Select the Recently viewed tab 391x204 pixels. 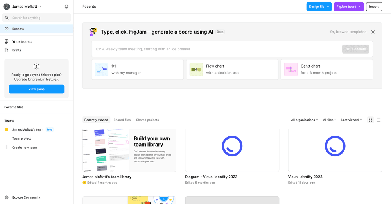coord(96,120)
